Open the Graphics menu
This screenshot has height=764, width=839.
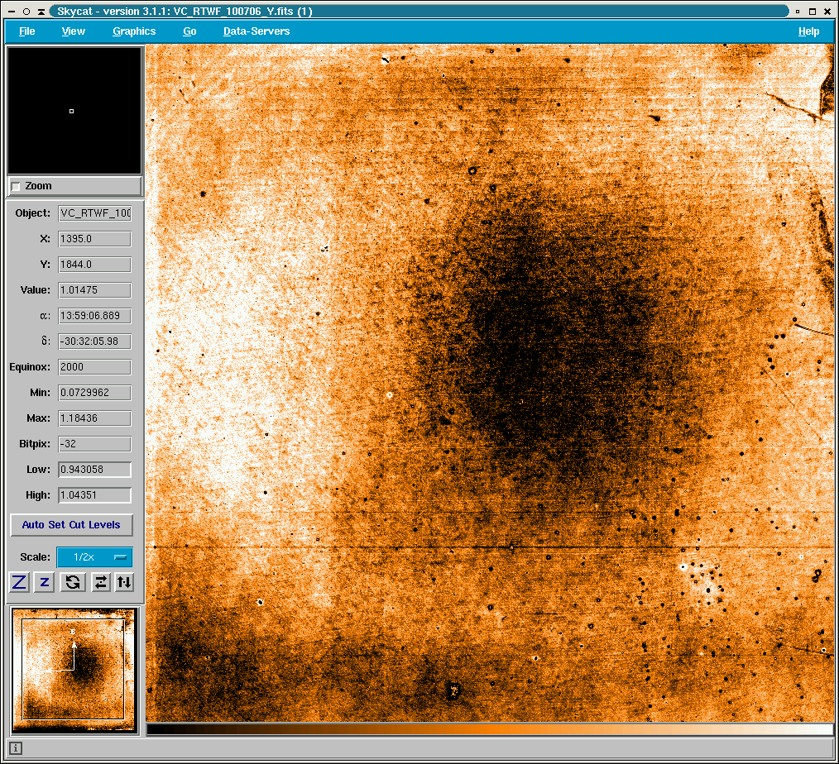point(134,31)
